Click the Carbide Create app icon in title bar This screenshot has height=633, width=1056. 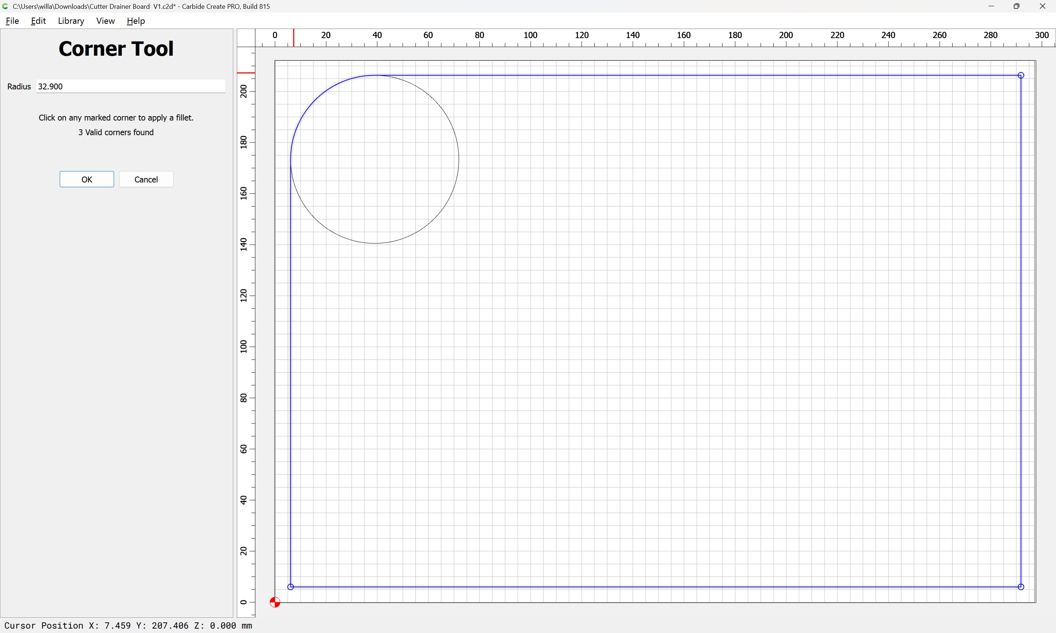pyautogui.click(x=5, y=6)
